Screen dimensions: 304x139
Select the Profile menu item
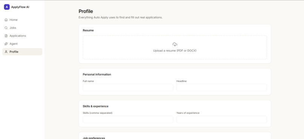pos(22,52)
